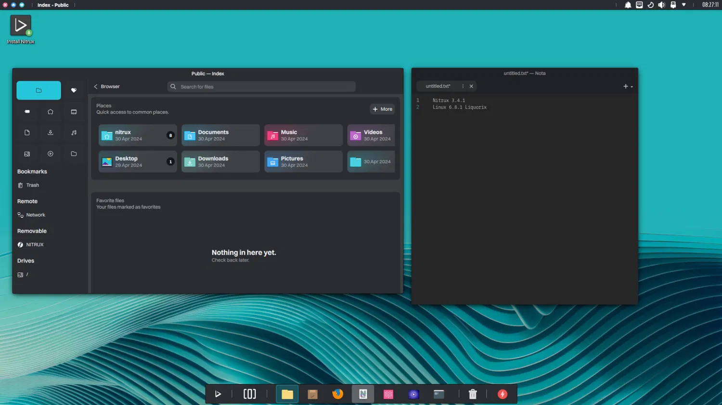Launch the Install Nitrux desktop shortcut
The width and height of the screenshot is (722, 405).
(21, 29)
